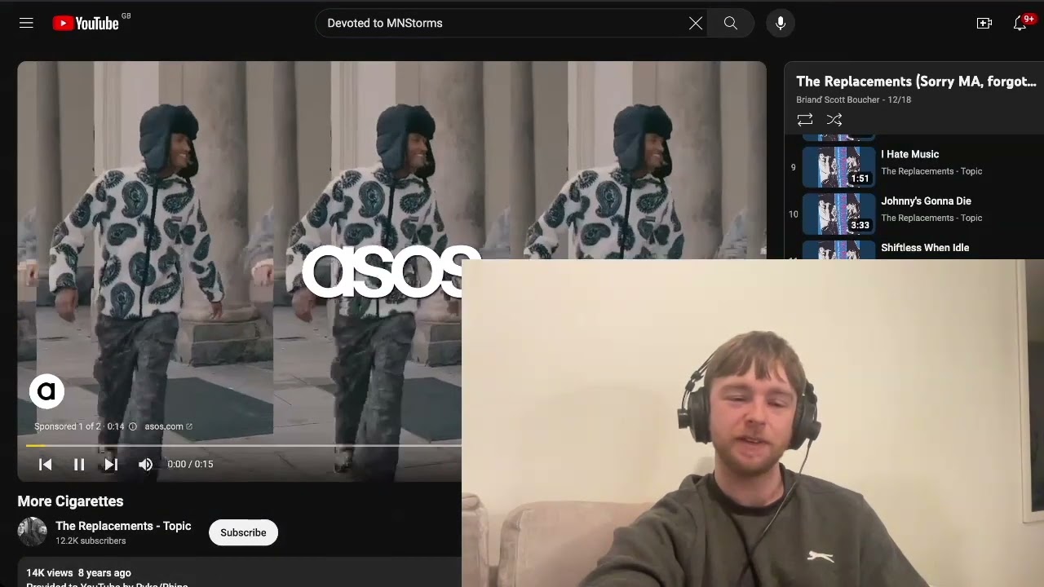Mute the video volume
1044x587 pixels.
click(x=145, y=464)
